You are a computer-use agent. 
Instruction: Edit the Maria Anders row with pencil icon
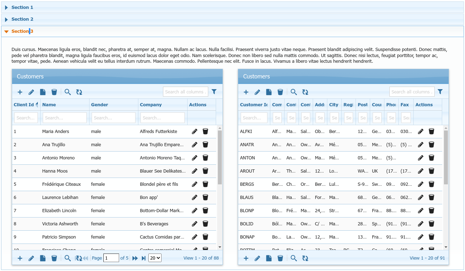coord(194,132)
